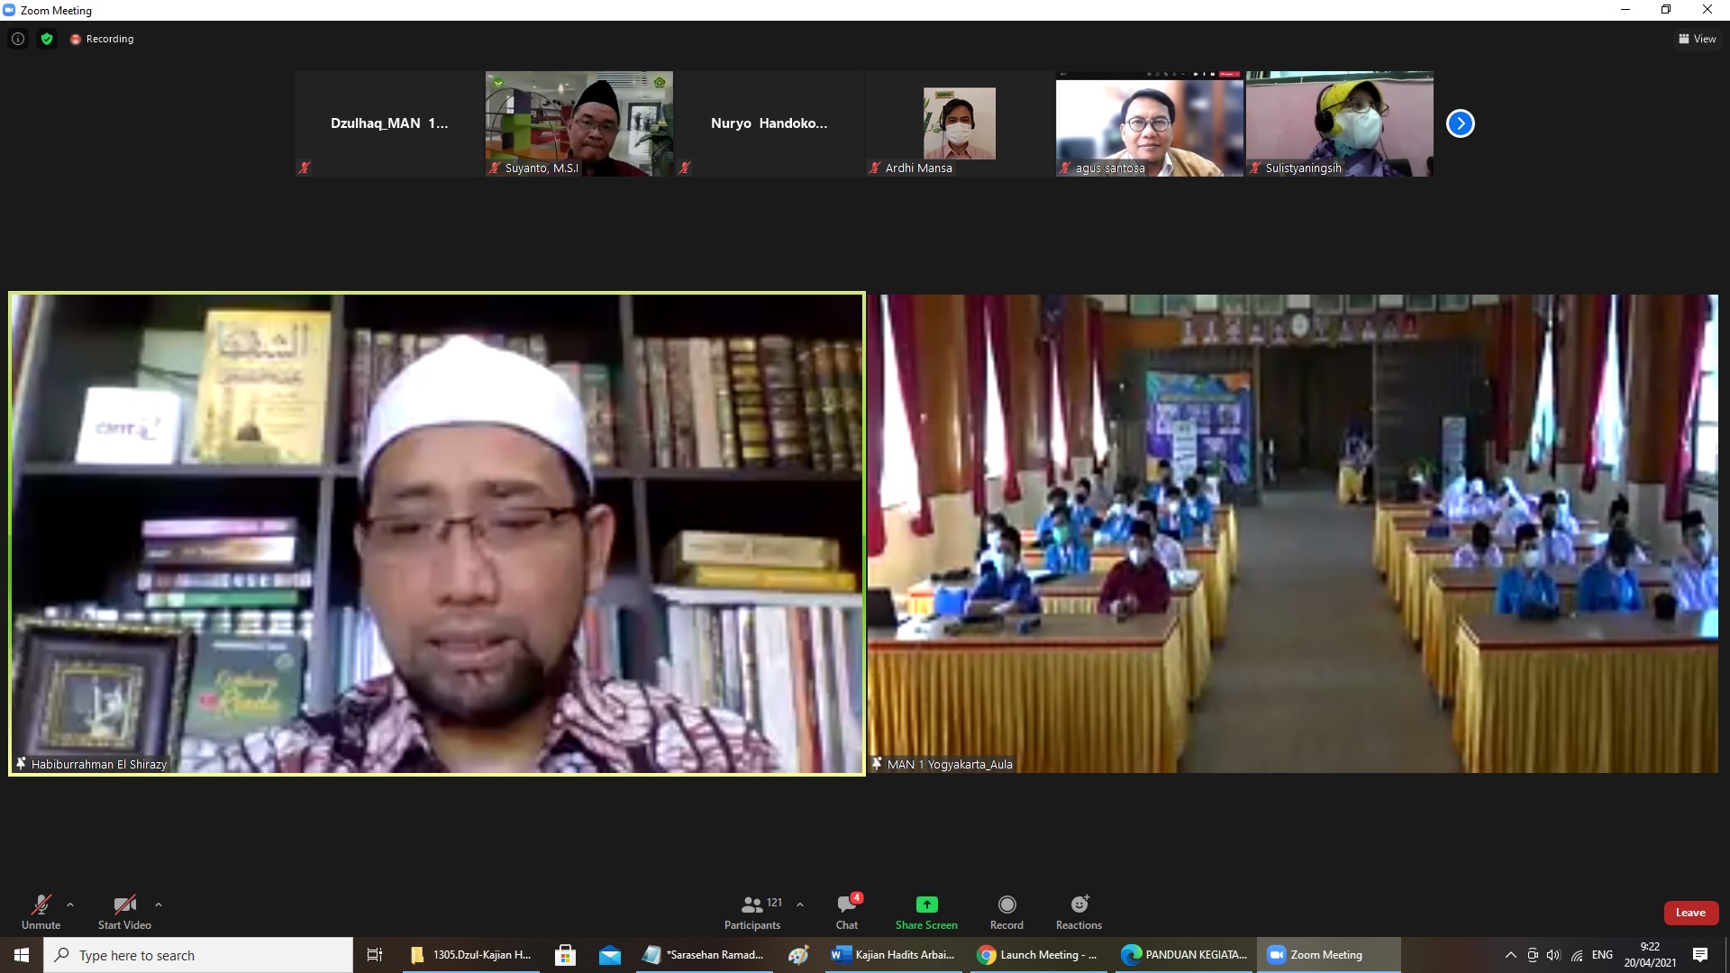Click the red Leave button

pos(1690,913)
